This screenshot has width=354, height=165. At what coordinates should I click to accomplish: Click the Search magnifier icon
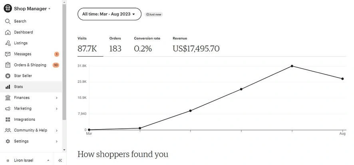click(x=8, y=22)
